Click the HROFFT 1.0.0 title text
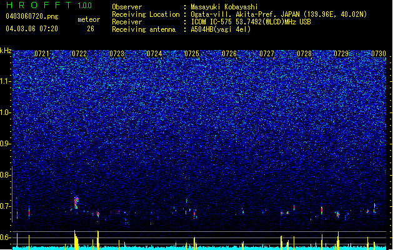The image size is (393, 250). click(49, 5)
